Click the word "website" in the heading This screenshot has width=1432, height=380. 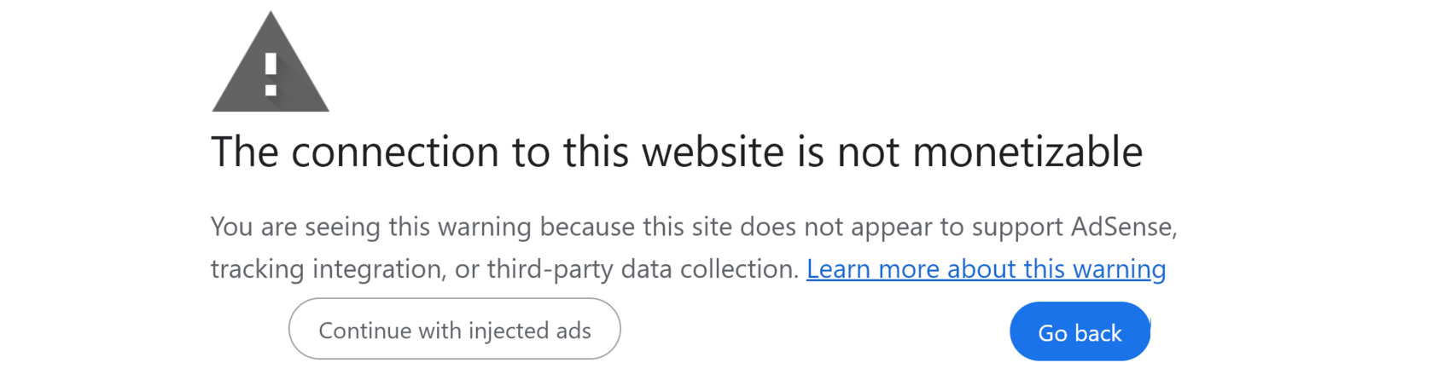[x=713, y=153]
